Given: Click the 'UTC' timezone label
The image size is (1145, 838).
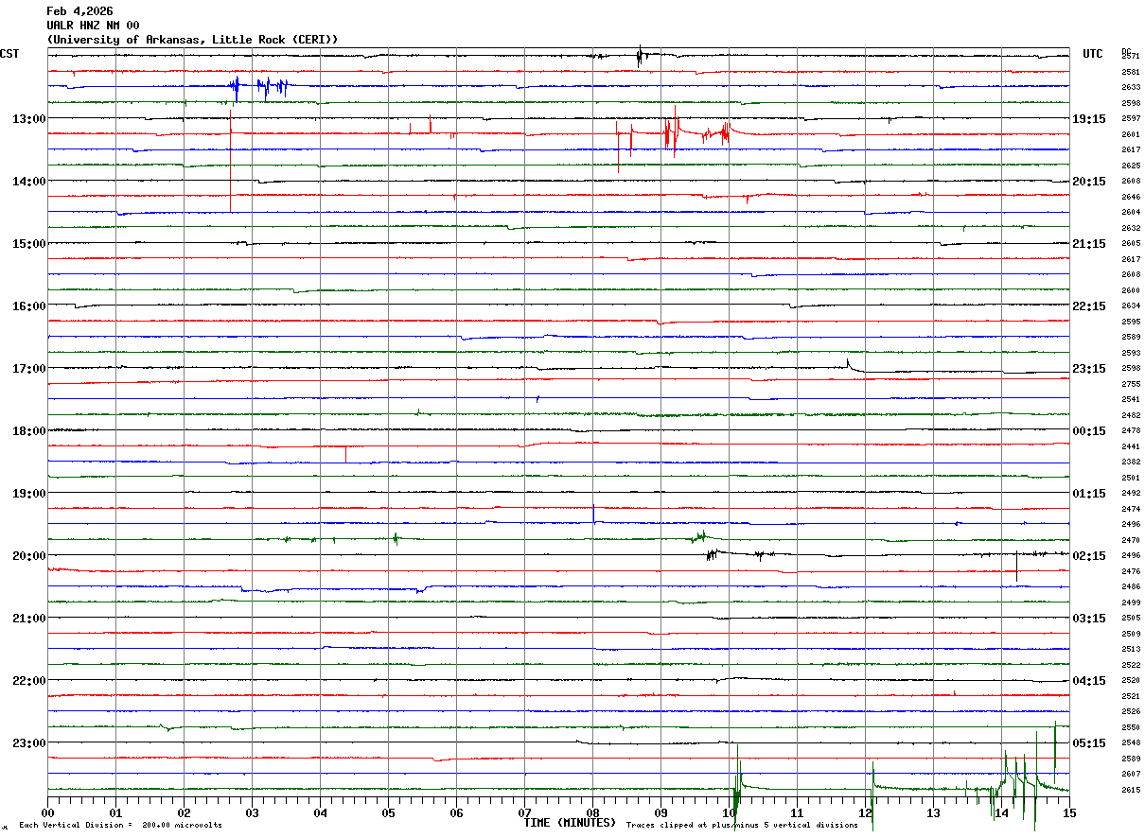Looking at the screenshot, I should tap(1093, 54).
